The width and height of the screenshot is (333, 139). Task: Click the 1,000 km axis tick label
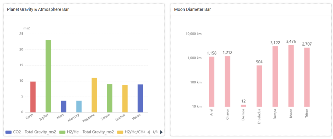click(x=194, y=58)
